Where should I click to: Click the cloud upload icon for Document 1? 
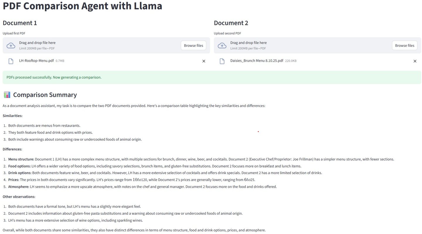pyautogui.click(x=11, y=45)
